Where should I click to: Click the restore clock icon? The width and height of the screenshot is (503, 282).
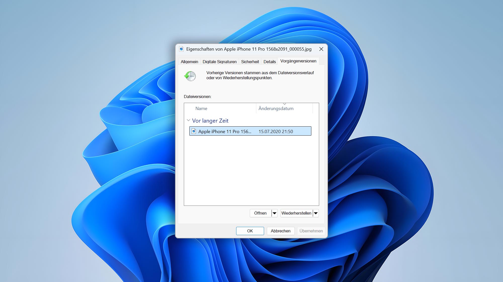(190, 76)
